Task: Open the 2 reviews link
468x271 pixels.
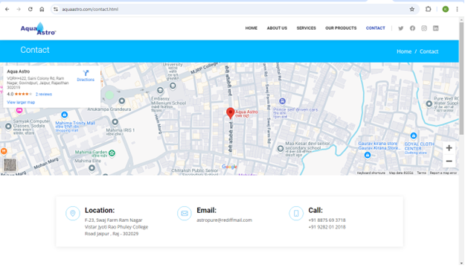Action: coord(44,94)
